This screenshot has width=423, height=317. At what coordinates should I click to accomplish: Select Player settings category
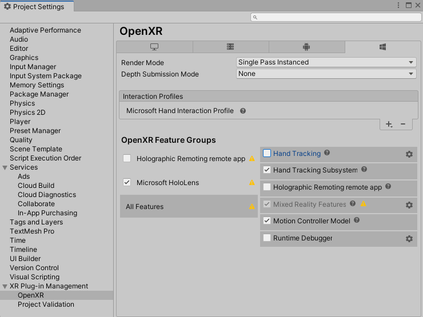20,122
